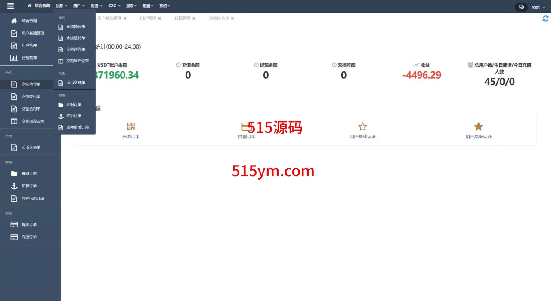Click the hollow star 用户基础认证 icon

[362, 126]
